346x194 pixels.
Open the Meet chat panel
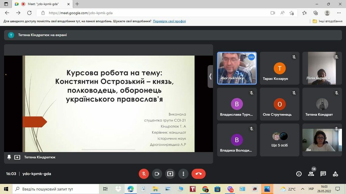(x=323, y=174)
